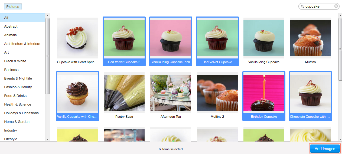Screen dimensions: 342x154
Task: Select the Afternoon Tea thumbnail
Action: pos(171,96)
